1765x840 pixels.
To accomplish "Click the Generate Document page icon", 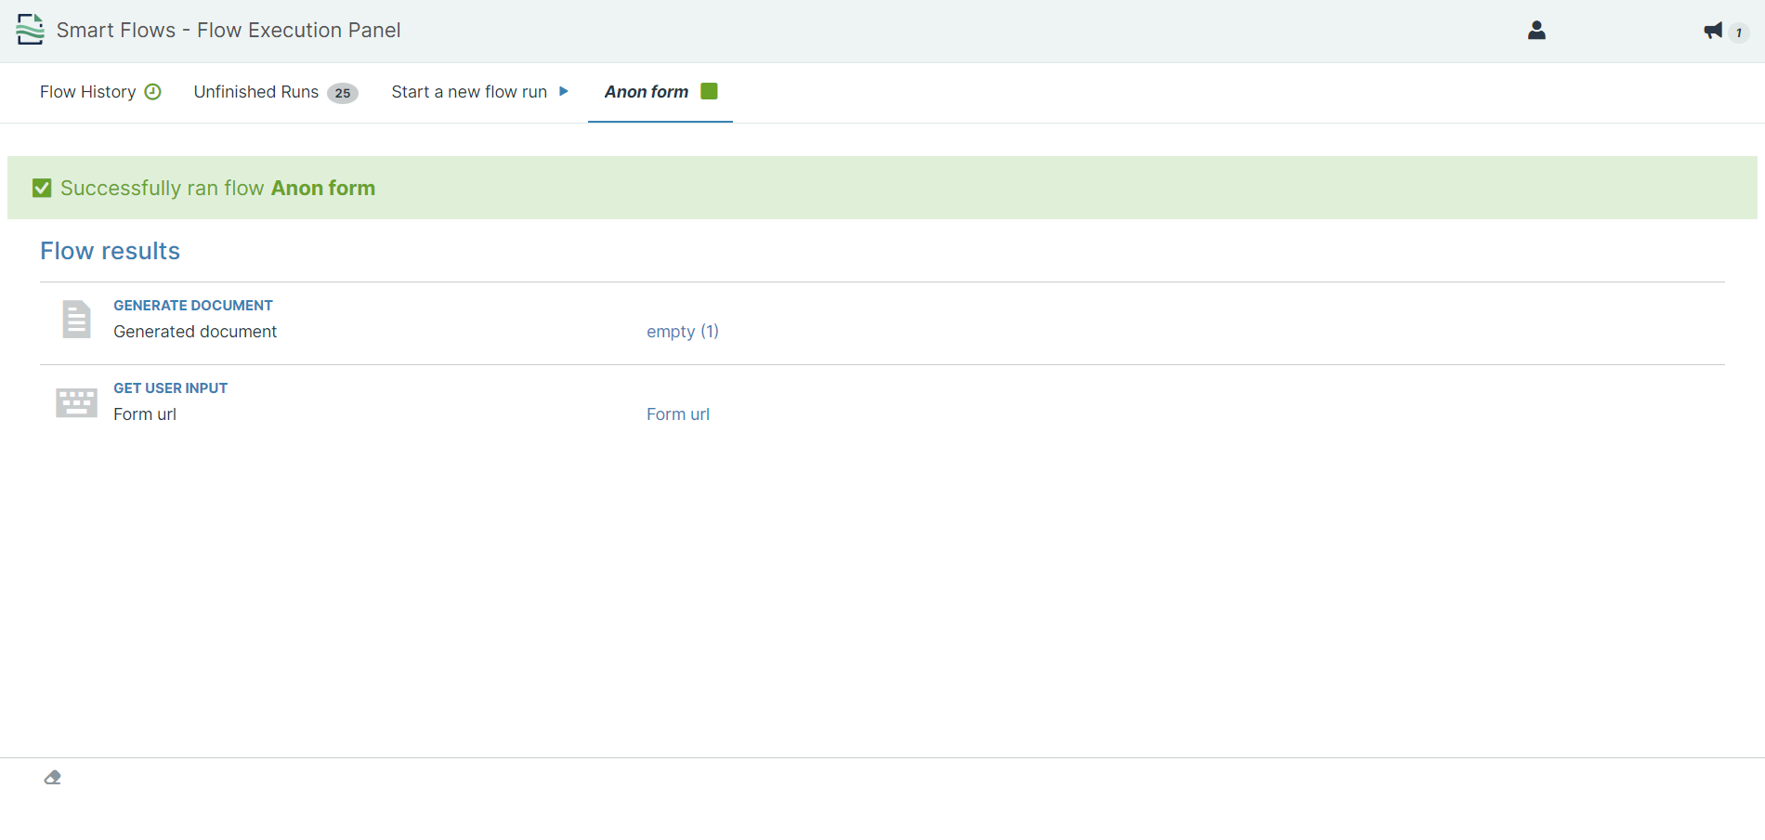I will (76, 320).
